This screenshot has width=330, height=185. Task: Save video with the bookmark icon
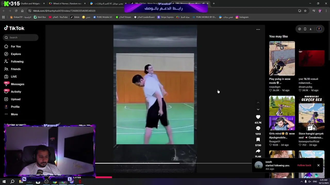(x=258, y=140)
